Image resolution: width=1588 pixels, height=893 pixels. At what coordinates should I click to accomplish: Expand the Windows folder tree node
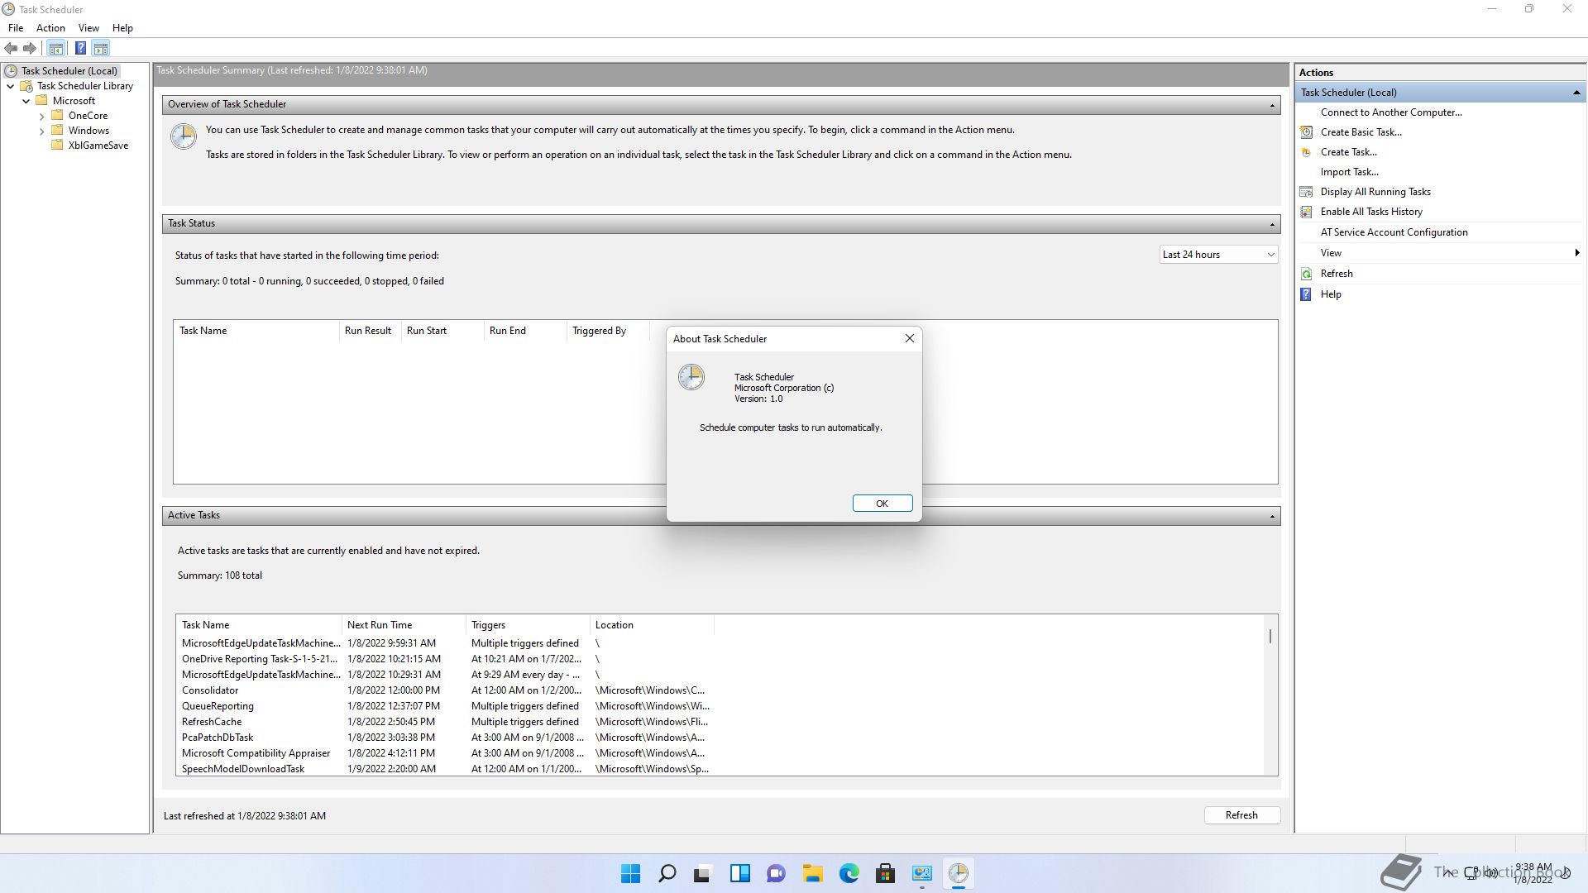tap(42, 131)
